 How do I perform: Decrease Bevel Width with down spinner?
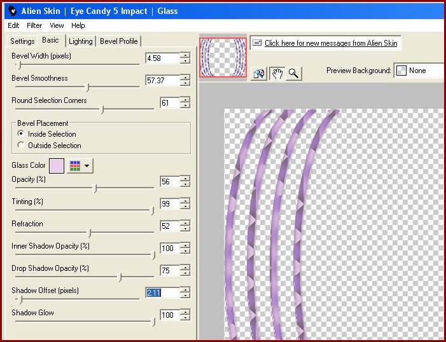coord(185,61)
